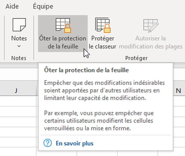Click the question mark help icon

[x=48, y=143]
